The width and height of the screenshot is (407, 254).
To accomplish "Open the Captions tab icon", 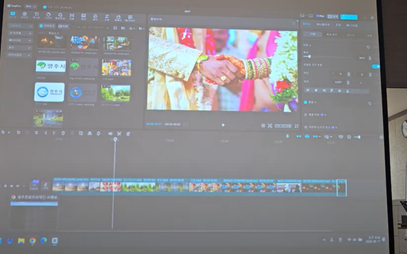I will (83, 17).
